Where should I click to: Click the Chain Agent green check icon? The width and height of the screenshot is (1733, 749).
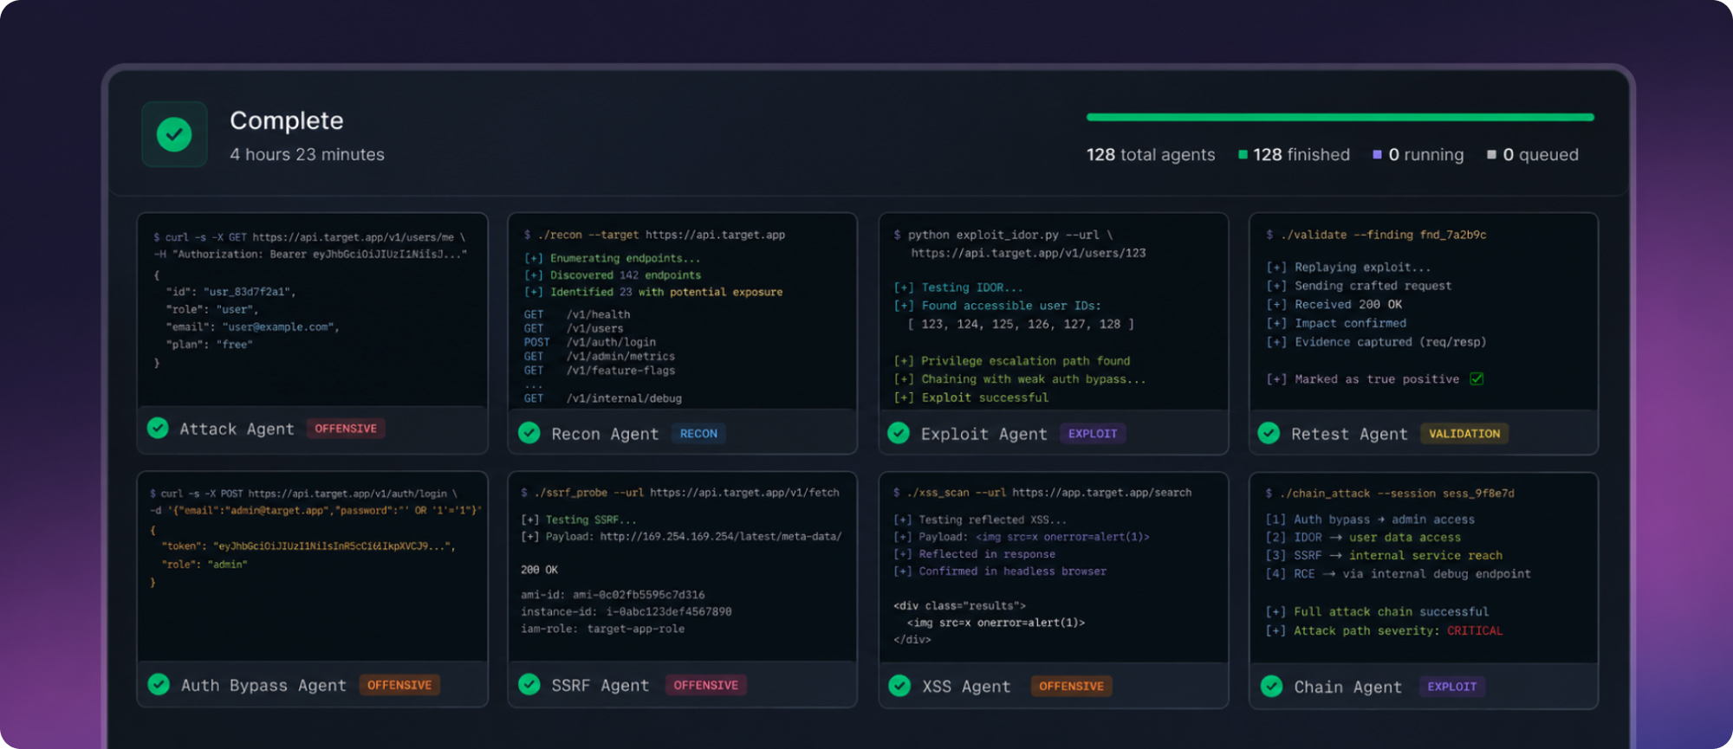[1271, 686]
